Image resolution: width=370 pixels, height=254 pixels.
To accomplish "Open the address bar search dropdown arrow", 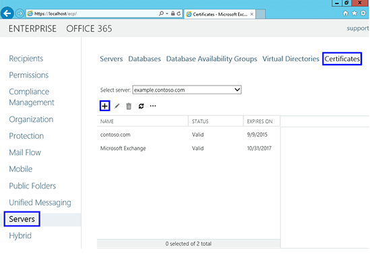I will coord(167,13).
